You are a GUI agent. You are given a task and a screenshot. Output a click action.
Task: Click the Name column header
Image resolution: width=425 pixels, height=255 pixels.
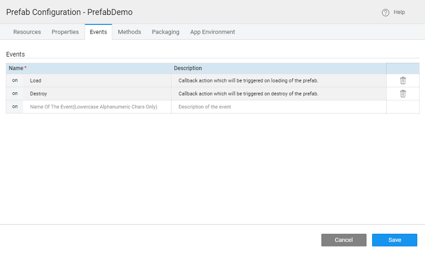tap(17, 68)
